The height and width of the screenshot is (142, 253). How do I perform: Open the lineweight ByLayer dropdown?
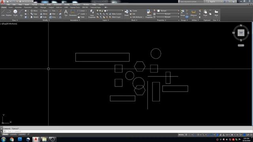click(168, 14)
